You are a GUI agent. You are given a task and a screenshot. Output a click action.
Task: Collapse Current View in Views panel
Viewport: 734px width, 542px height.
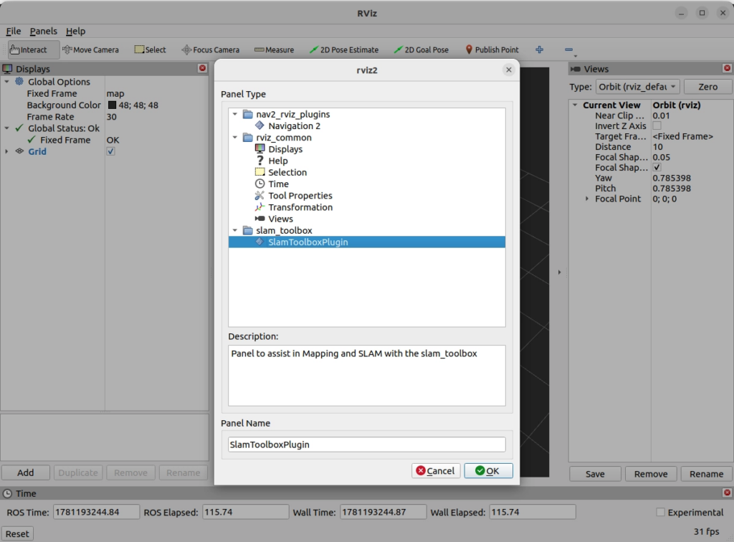(x=575, y=105)
